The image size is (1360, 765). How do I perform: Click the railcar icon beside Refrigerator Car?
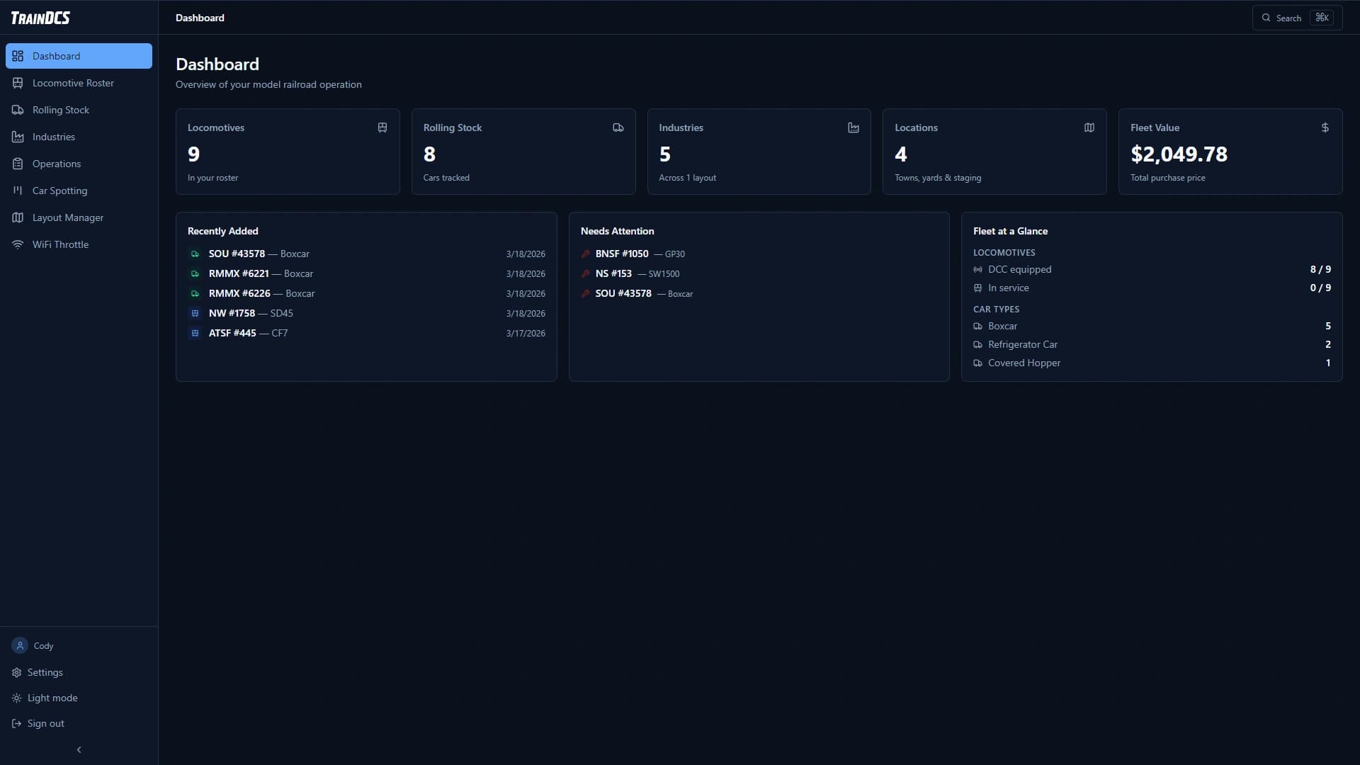point(978,344)
